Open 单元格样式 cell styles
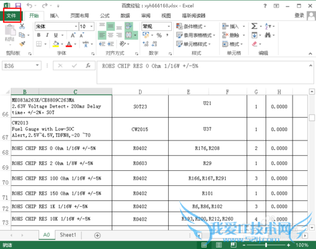Viewport: 316px width, 249px height. coord(193,44)
